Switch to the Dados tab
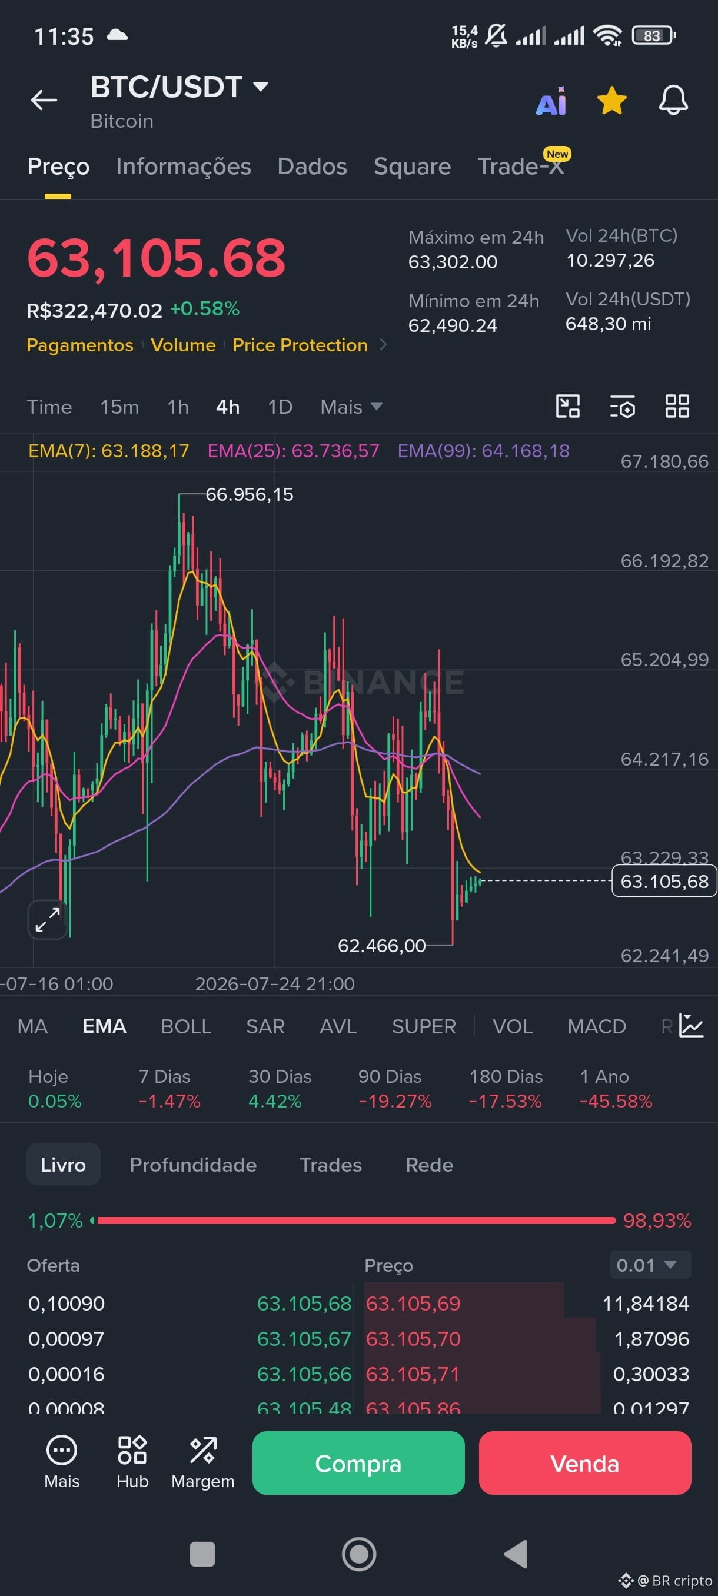Image resolution: width=718 pixels, height=1596 pixels. [x=313, y=166]
